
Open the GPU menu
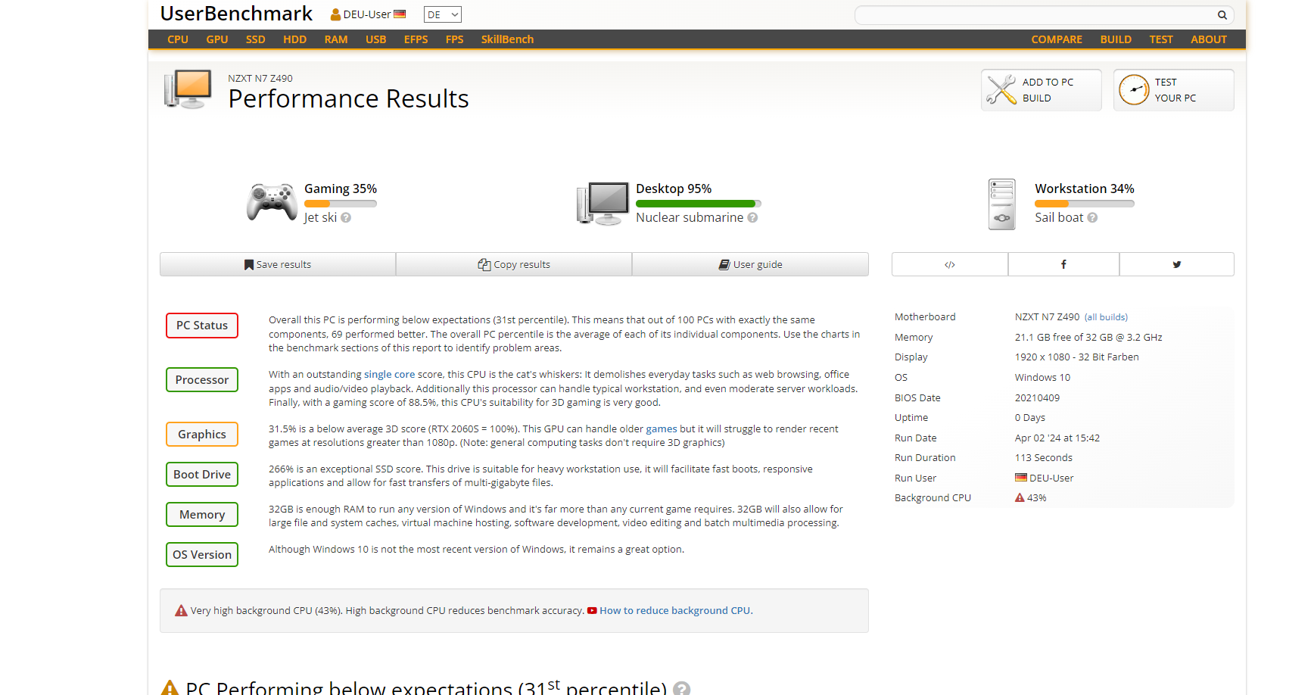[217, 39]
